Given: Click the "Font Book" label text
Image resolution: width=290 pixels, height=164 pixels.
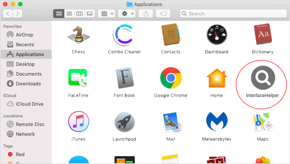Looking at the screenshot, I should pyautogui.click(x=124, y=95).
